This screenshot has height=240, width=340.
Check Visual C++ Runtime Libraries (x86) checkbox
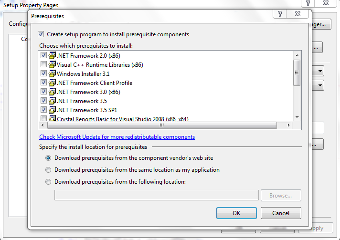pos(43,64)
